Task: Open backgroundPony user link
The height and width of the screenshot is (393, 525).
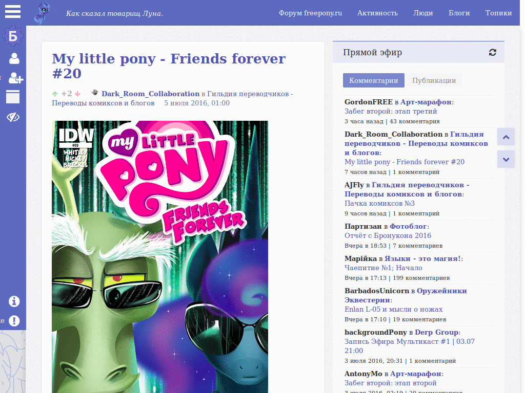Action: 376,333
